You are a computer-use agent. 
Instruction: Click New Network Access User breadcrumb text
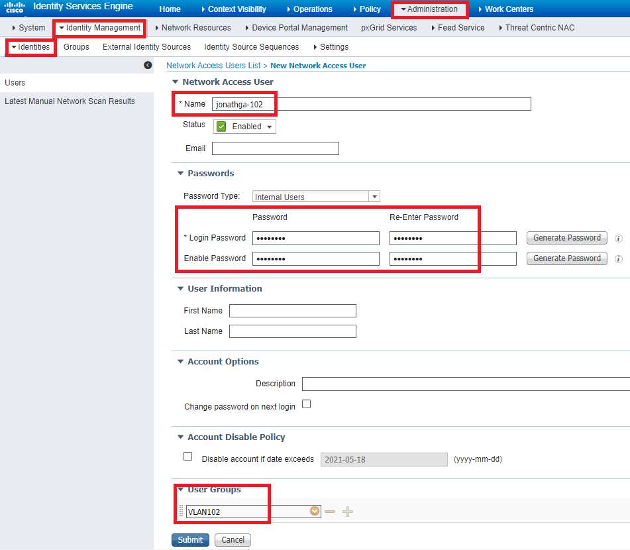318,66
